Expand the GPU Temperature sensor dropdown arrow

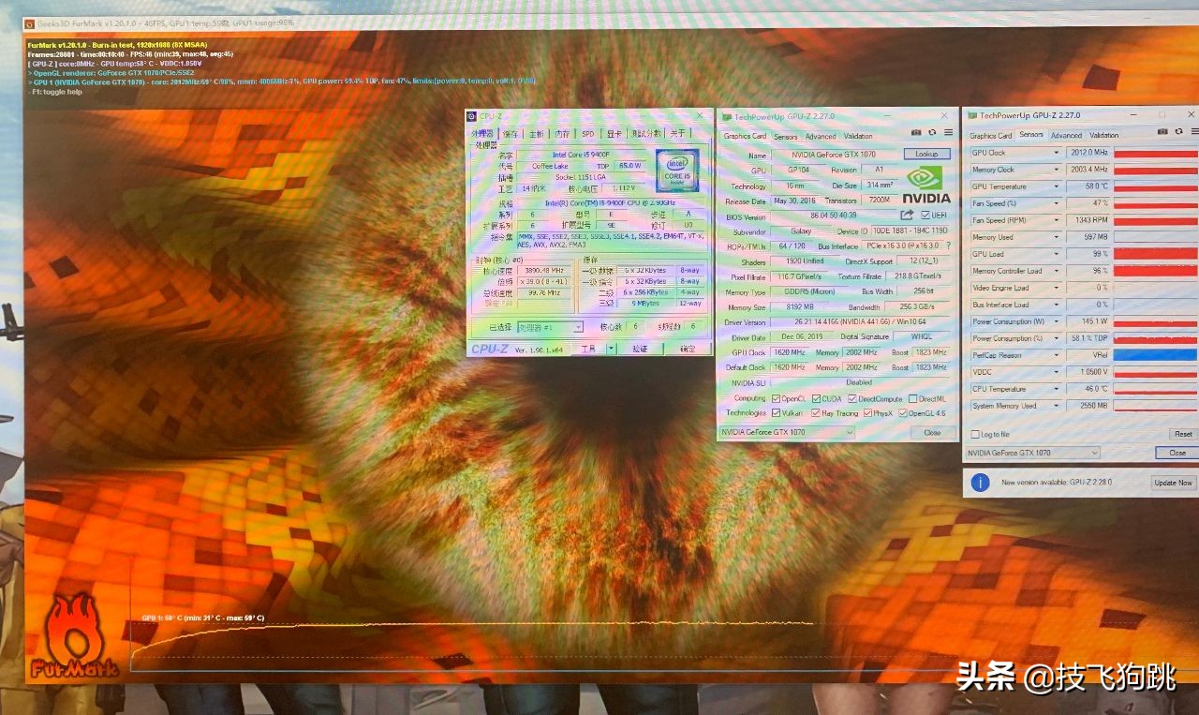[x=1057, y=186]
